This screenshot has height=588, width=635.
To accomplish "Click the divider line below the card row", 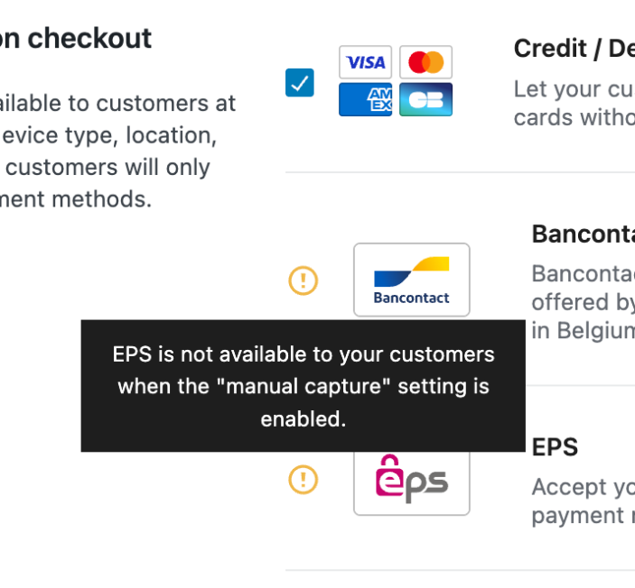I will click(x=460, y=172).
